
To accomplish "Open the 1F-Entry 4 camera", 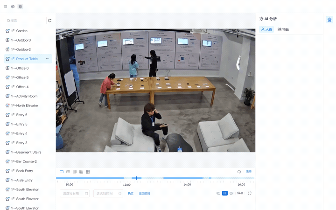I will tap(28, 133).
